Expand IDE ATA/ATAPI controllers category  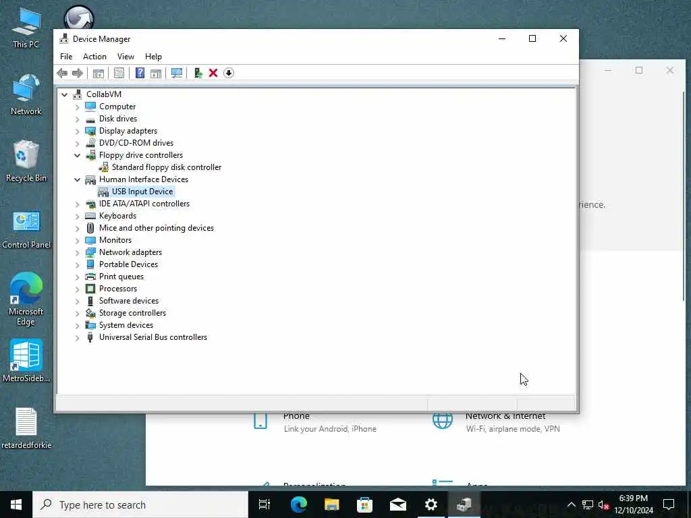[x=78, y=204]
